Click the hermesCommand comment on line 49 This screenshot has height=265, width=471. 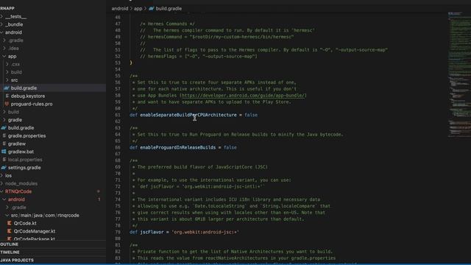tap(217, 37)
